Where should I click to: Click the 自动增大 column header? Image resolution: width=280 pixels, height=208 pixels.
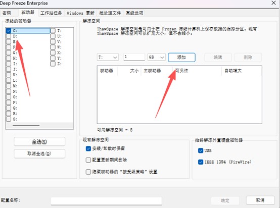coord(242,71)
